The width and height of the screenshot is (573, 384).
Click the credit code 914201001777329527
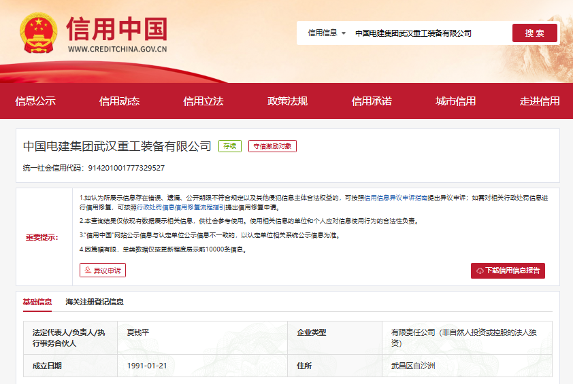click(127, 168)
